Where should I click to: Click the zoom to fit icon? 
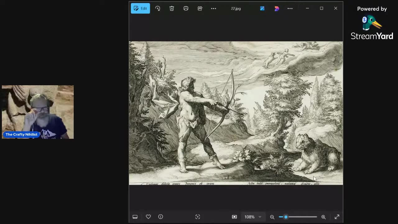[x=234, y=217]
